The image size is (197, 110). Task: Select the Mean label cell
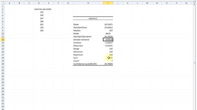click(88, 24)
